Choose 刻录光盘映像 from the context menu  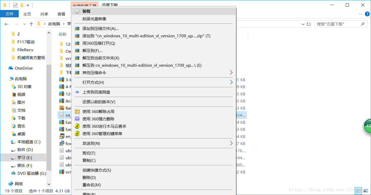tap(154, 19)
